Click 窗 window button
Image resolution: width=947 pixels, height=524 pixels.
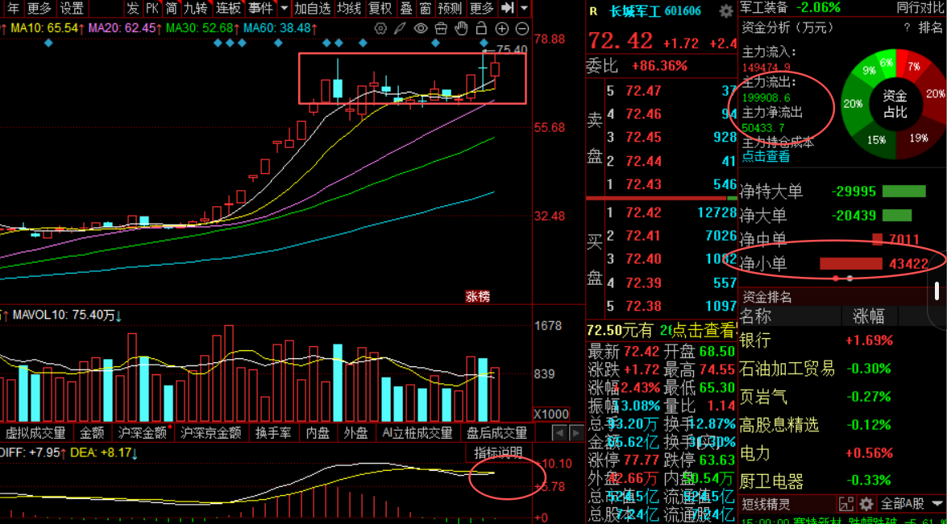[426, 8]
